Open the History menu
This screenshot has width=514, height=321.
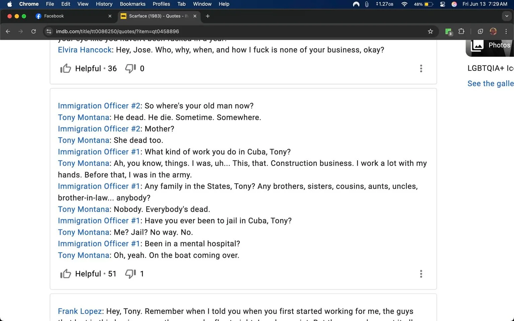[x=104, y=4]
